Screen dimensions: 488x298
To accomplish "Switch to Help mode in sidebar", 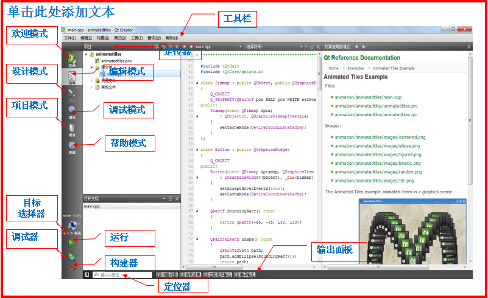I will tap(72, 147).
